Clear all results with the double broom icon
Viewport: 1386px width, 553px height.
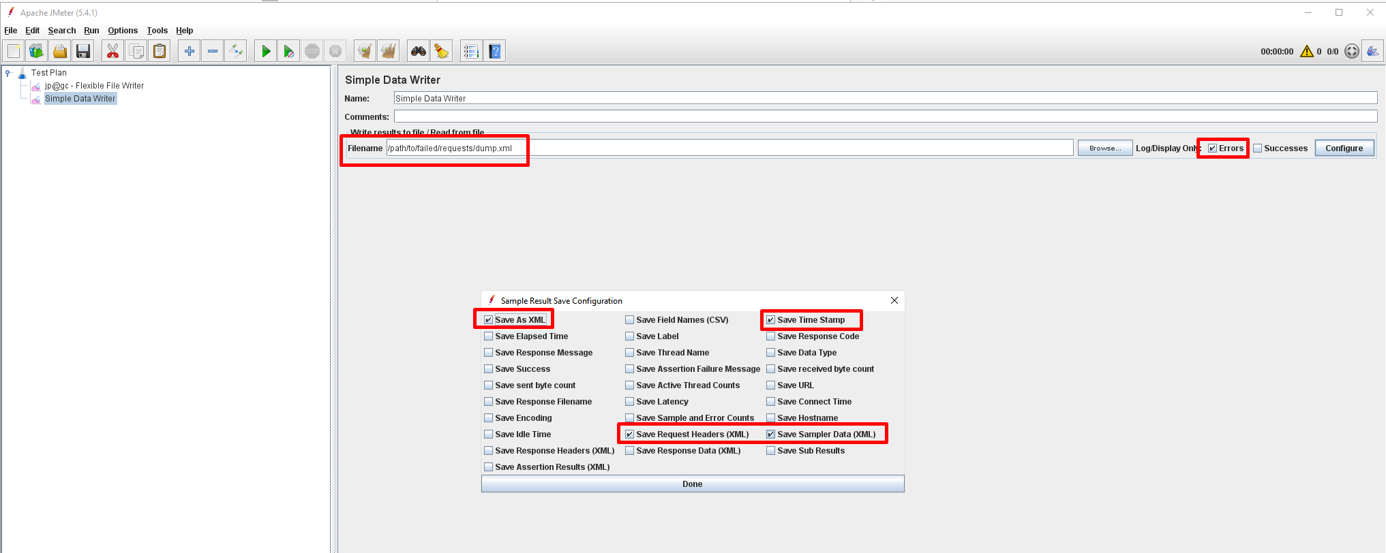click(x=389, y=51)
